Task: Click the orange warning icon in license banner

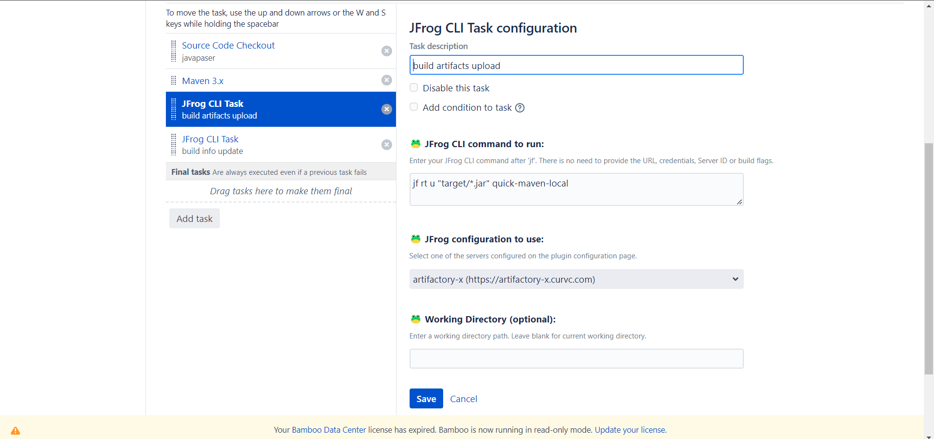Action: (16, 431)
